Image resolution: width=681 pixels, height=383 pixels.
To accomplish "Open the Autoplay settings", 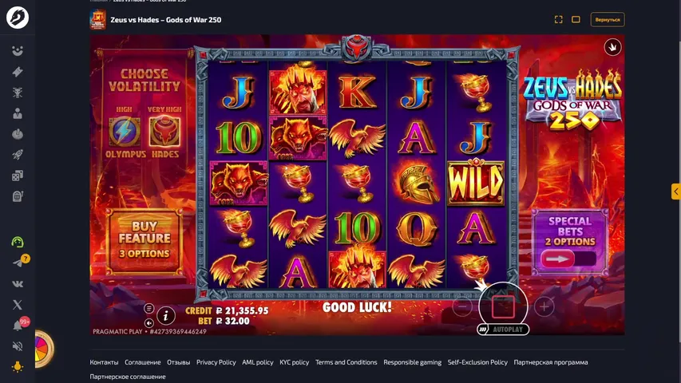I will click(503, 330).
